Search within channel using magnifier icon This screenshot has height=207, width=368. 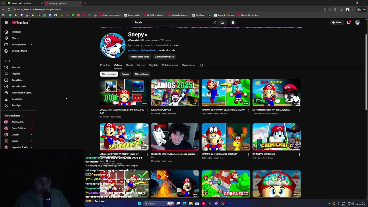[202, 65]
